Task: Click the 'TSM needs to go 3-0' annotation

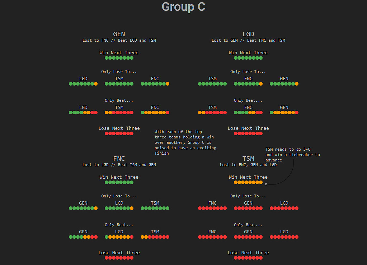Action: [292, 155]
